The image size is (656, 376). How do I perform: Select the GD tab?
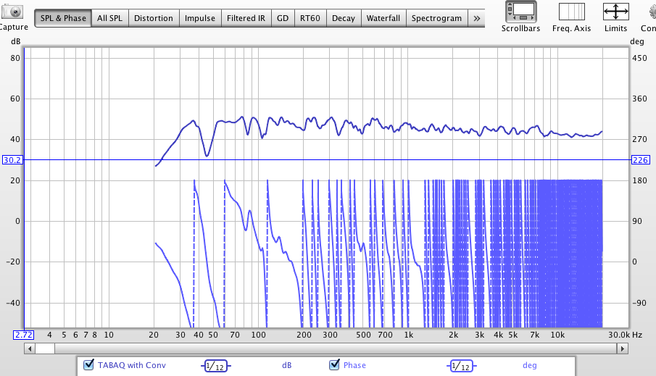tap(283, 18)
